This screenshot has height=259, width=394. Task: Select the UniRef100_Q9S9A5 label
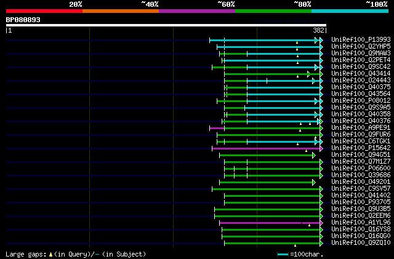point(361,108)
